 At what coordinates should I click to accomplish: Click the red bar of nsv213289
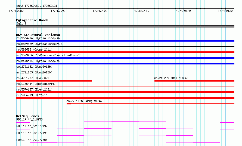click(x=194, y=81)
